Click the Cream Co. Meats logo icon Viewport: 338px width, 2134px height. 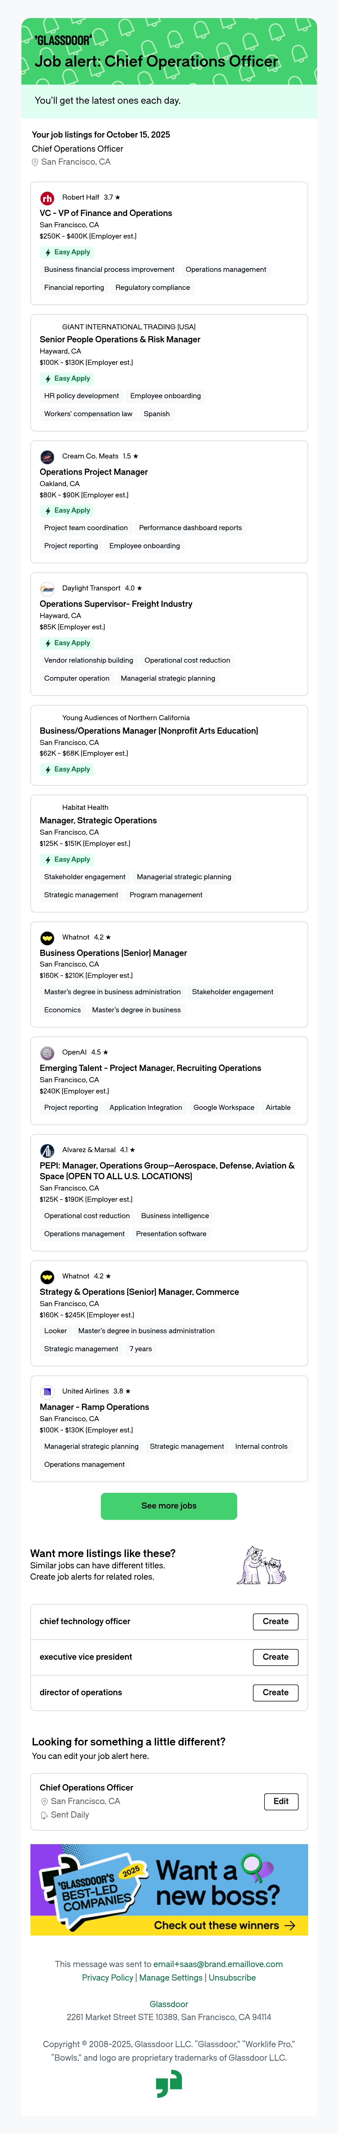click(47, 457)
